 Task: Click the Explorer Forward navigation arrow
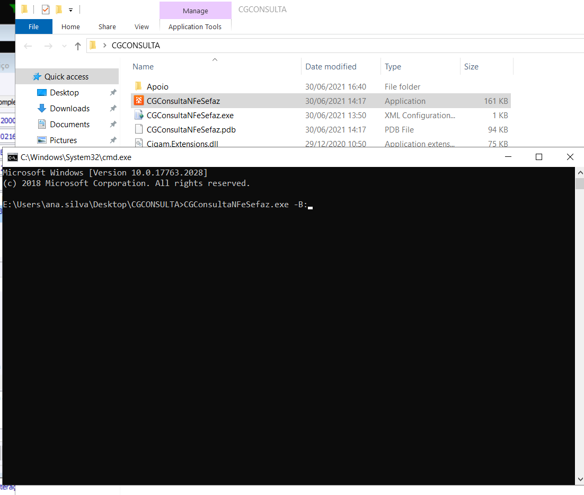pyautogui.click(x=48, y=46)
